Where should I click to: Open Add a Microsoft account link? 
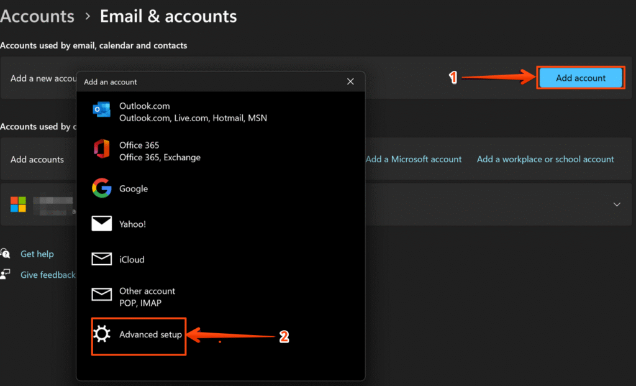(x=413, y=159)
